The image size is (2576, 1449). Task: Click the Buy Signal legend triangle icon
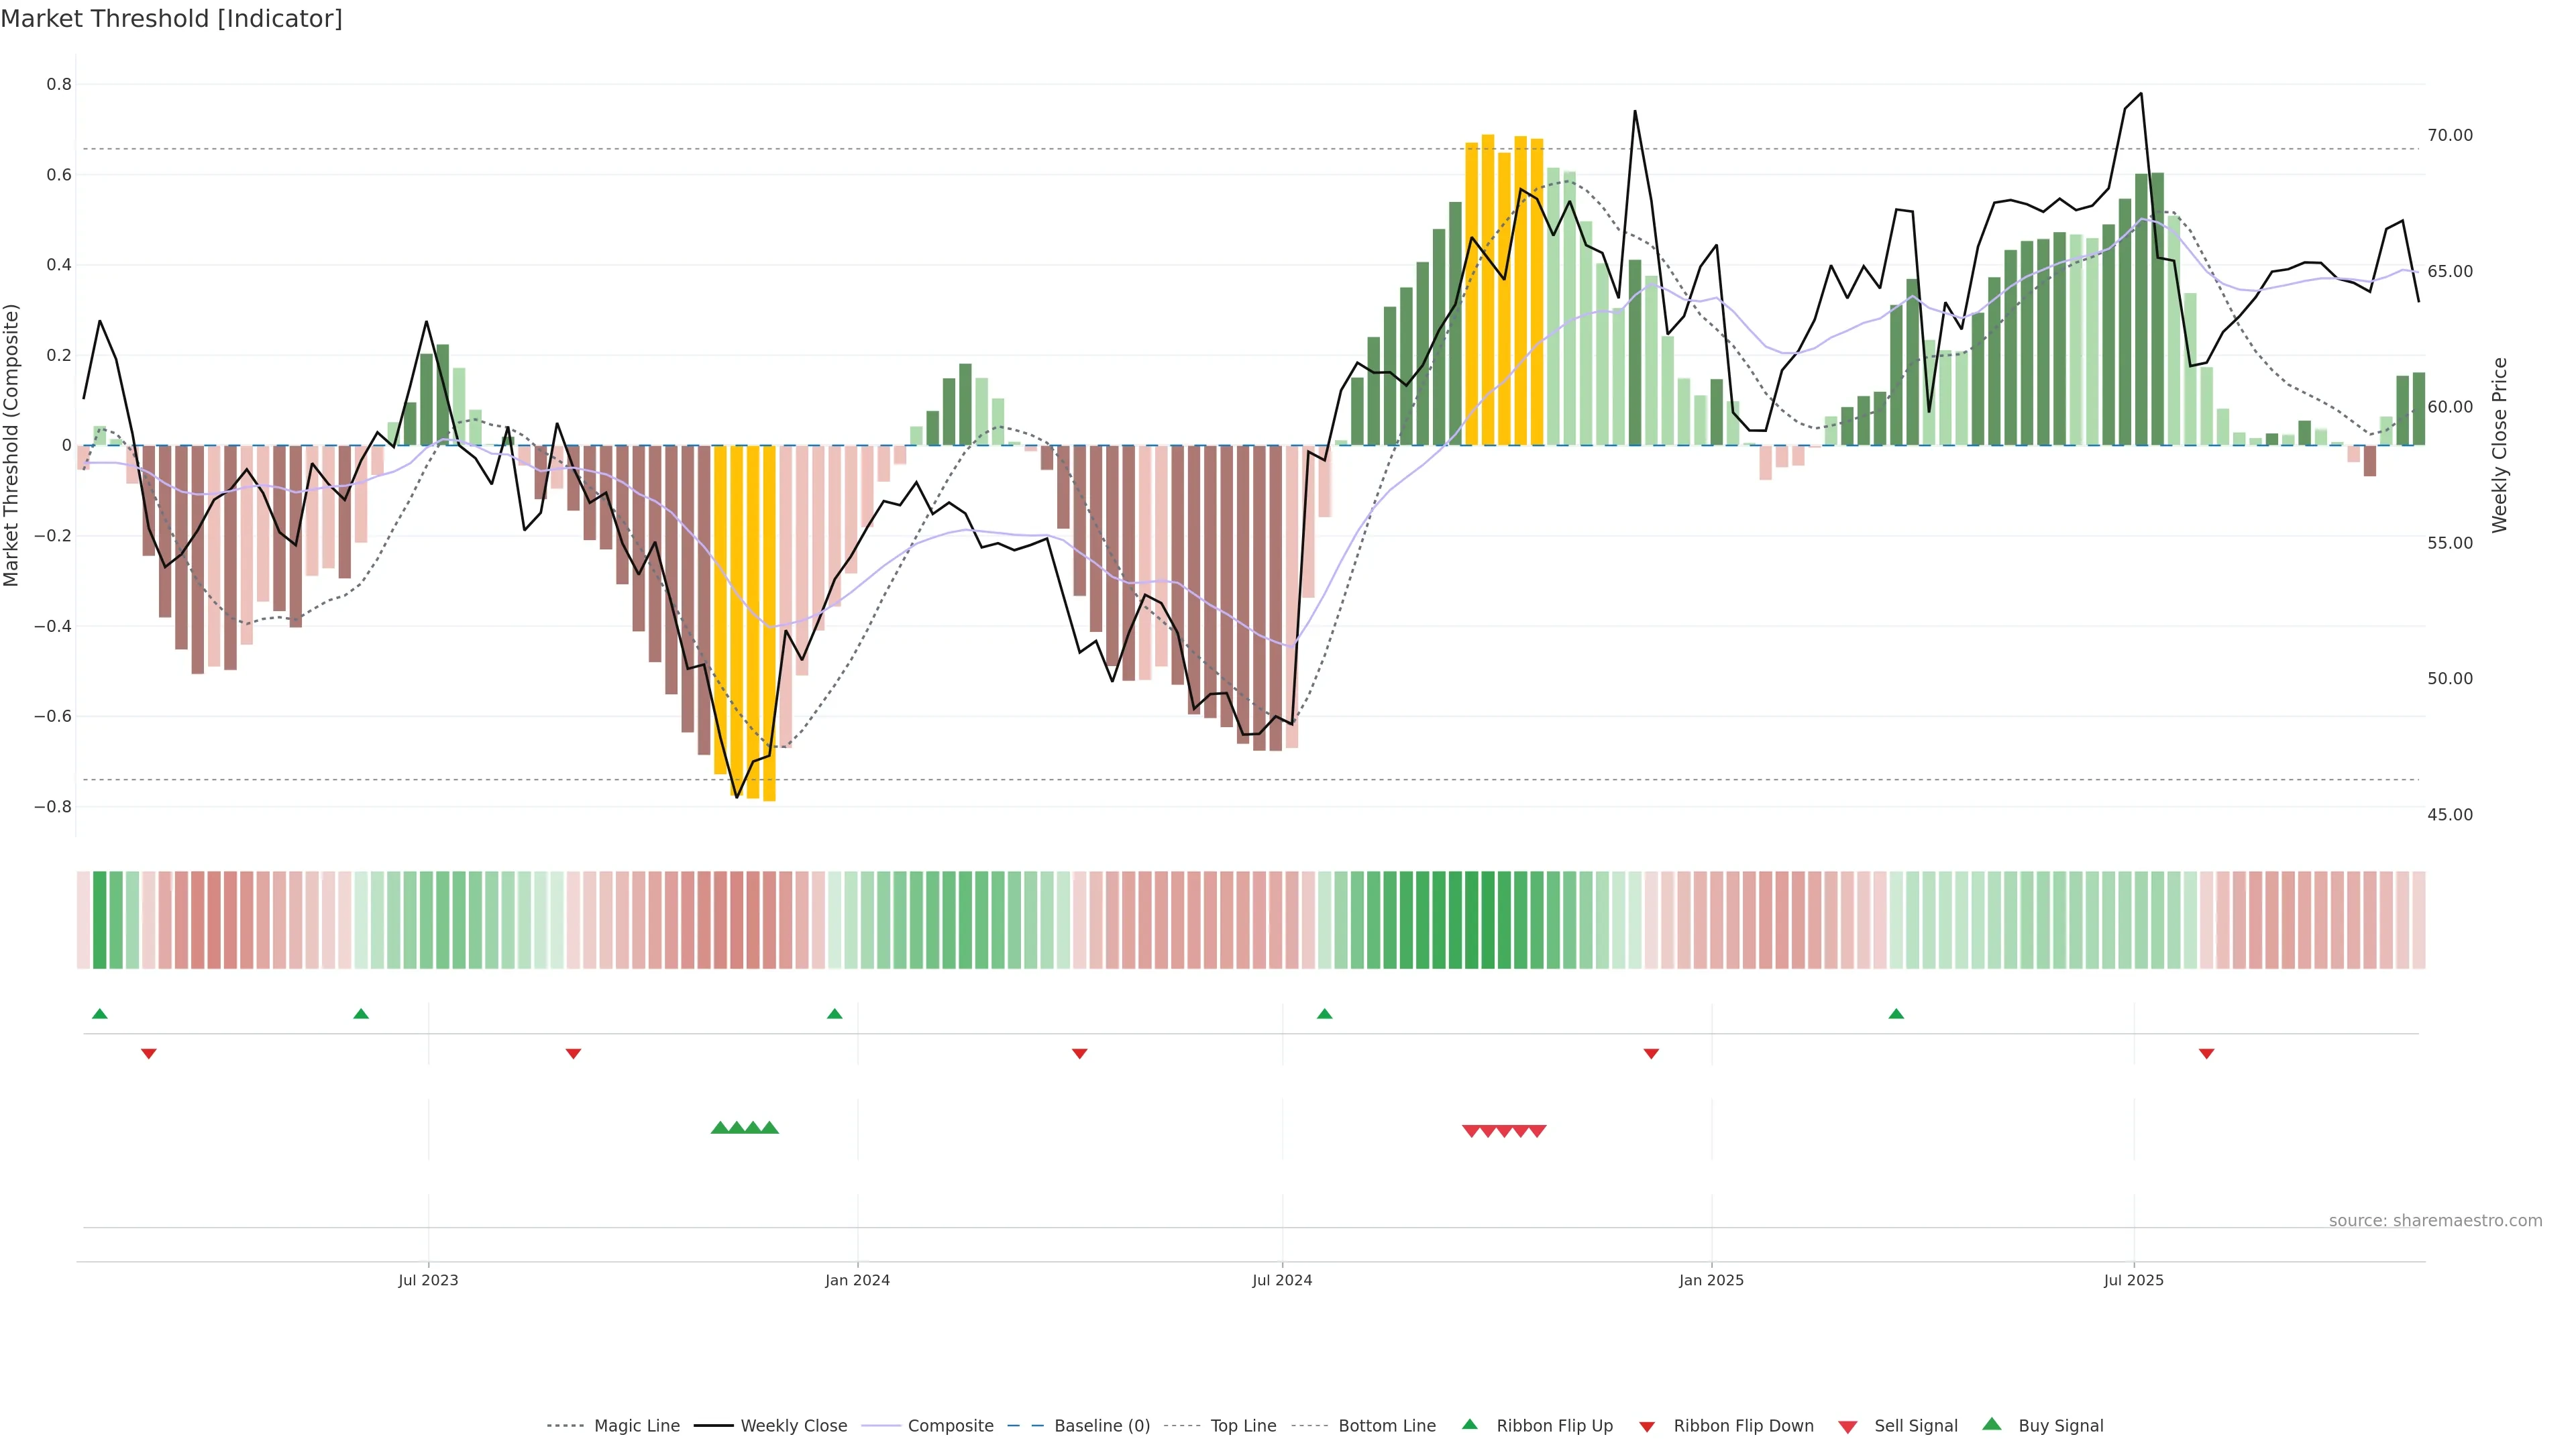(x=1991, y=1424)
